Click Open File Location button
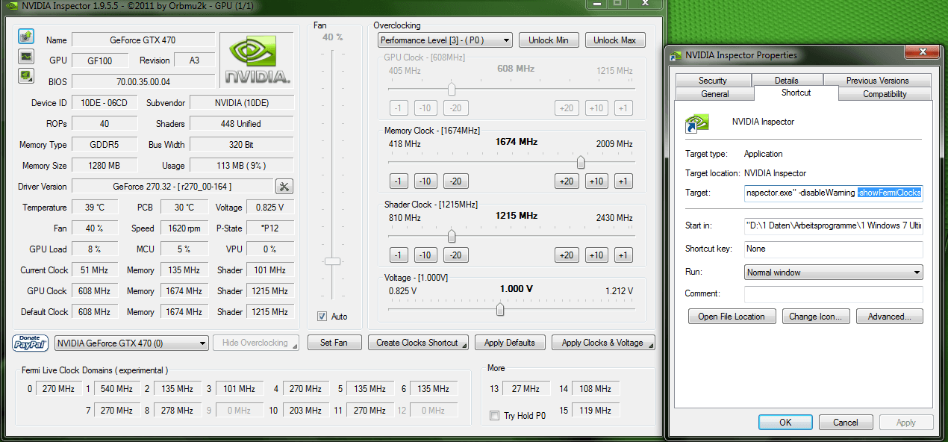The width and height of the screenshot is (948, 442). pyautogui.click(x=732, y=317)
